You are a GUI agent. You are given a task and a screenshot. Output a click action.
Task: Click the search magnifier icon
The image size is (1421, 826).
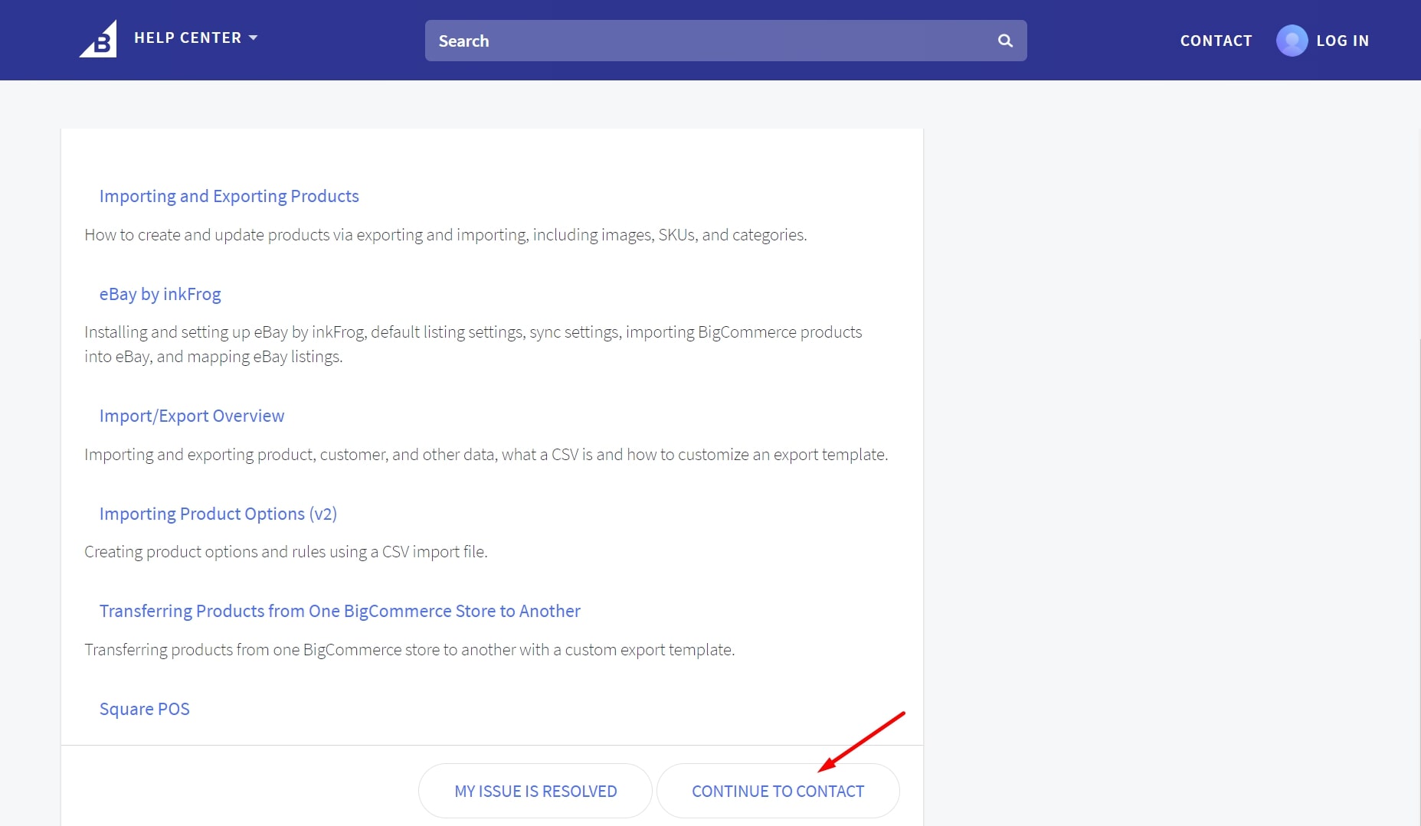tap(1005, 41)
